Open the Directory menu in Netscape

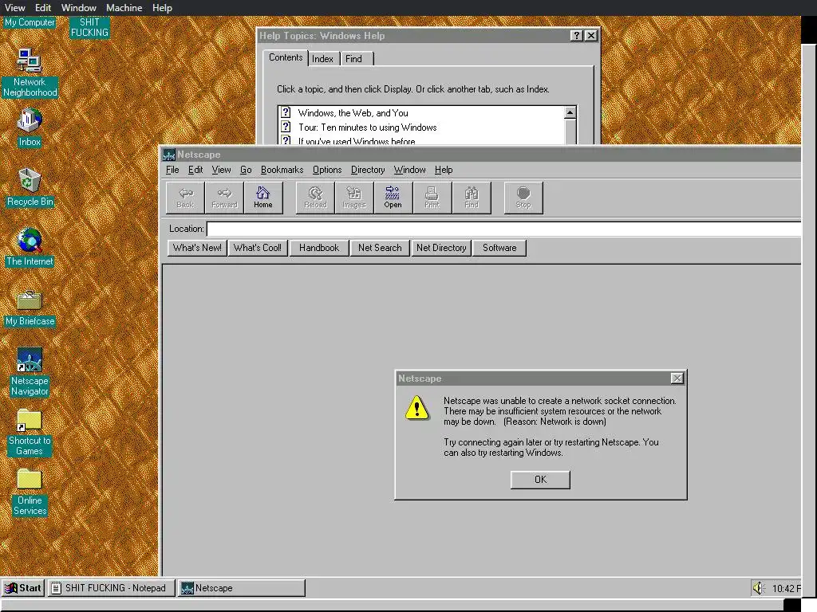368,170
